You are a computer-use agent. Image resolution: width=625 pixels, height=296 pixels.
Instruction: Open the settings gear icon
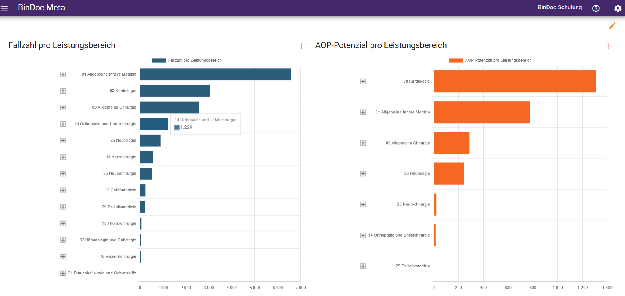tap(618, 8)
